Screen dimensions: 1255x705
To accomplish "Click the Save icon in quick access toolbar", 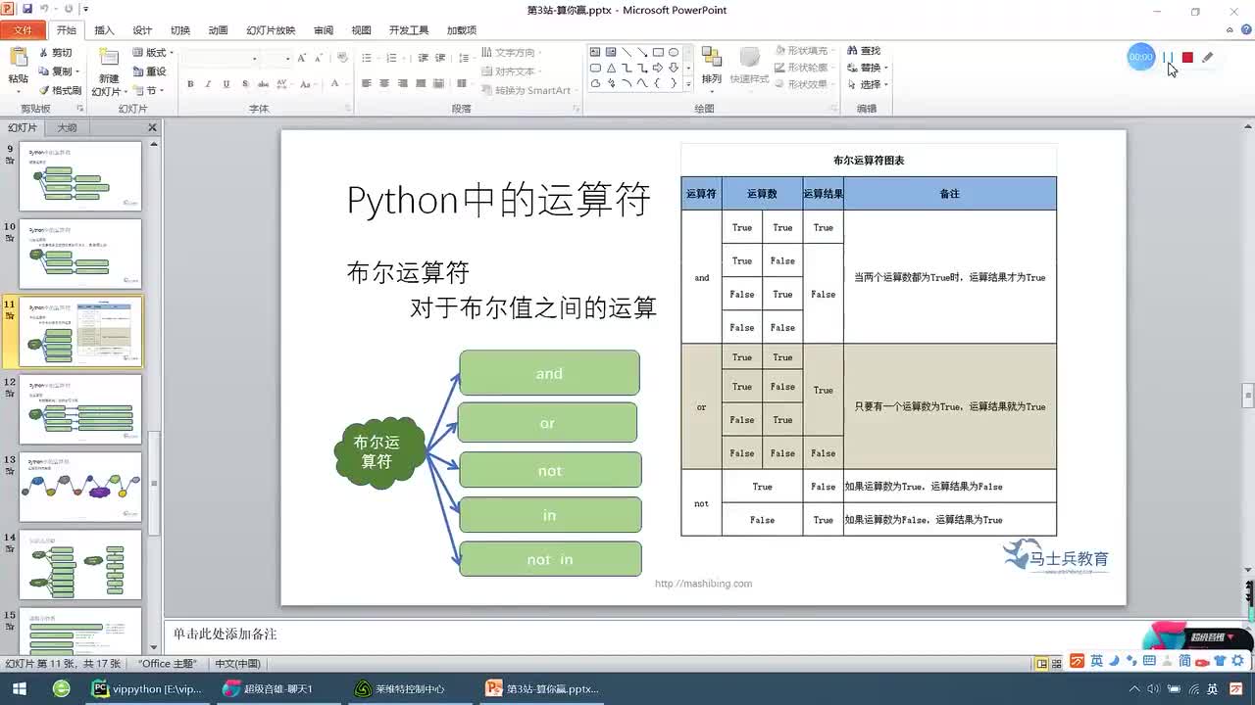I will click(x=26, y=9).
